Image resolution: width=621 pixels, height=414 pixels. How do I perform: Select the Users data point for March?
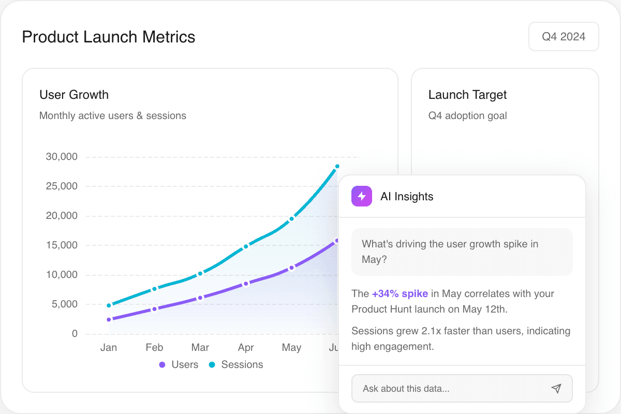(200, 298)
